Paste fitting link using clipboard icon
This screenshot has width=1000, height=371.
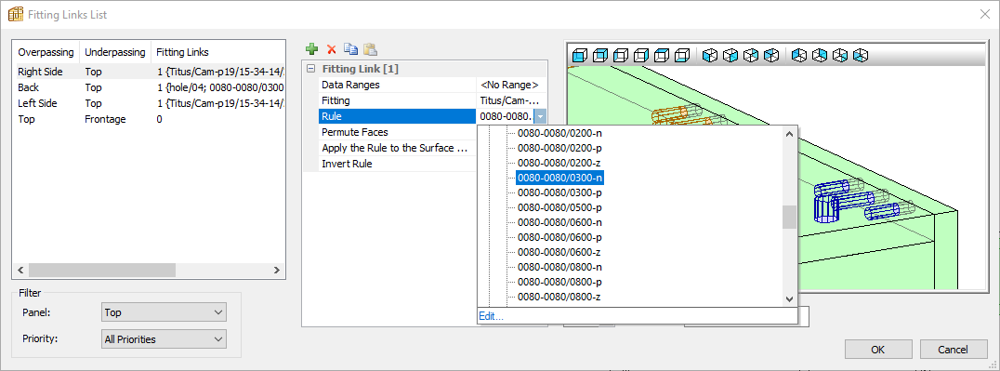pyautogui.click(x=370, y=49)
